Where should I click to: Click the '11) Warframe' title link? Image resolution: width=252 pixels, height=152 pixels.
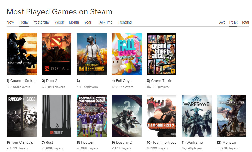(192, 142)
